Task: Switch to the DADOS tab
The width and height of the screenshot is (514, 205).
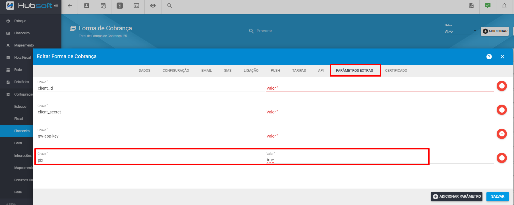Action: [144, 71]
